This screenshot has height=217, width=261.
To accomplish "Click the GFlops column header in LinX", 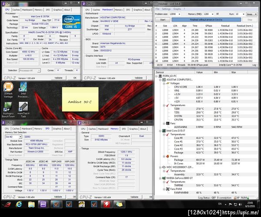I will point(208,26).
